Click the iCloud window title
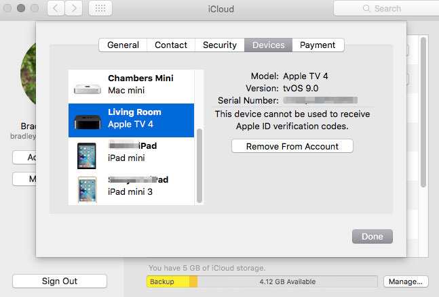The image size is (439, 297). [221, 9]
